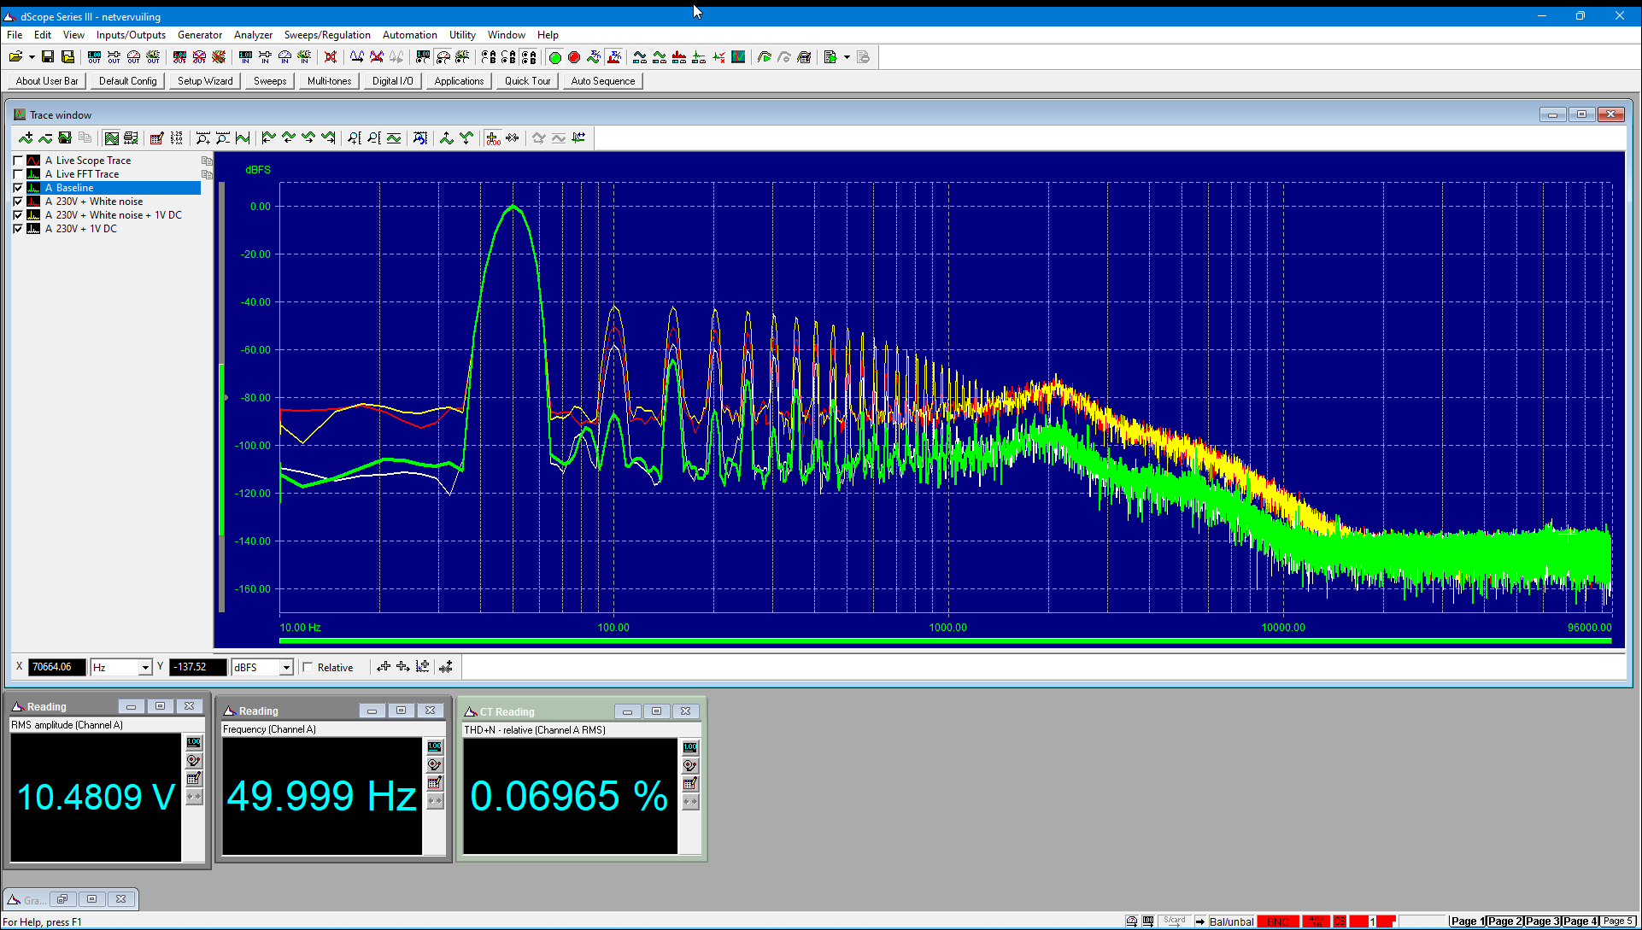This screenshot has height=930, width=1642.
Task: Expand the script icon dropdown arrow
Action: click(x=847, y=57)
